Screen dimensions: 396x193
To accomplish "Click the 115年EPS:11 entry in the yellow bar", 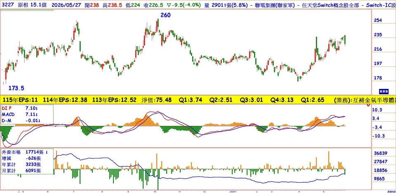I will 20,100.
